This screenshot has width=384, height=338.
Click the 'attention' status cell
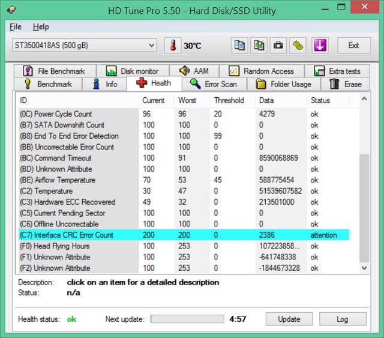point(323,235)
